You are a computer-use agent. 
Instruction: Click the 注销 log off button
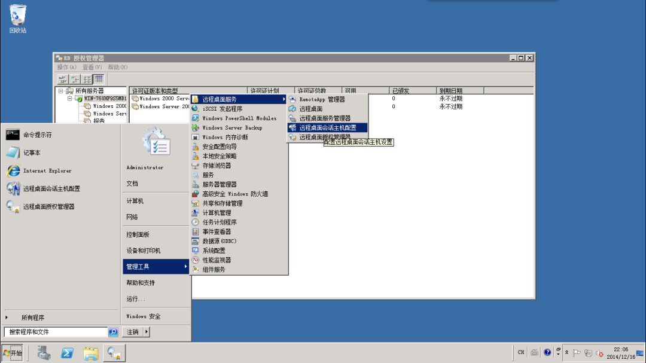pos(133,332)
